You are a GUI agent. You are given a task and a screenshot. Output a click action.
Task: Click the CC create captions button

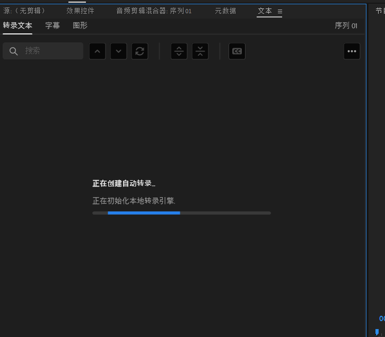pyautogui.click(x=237, y=51)
